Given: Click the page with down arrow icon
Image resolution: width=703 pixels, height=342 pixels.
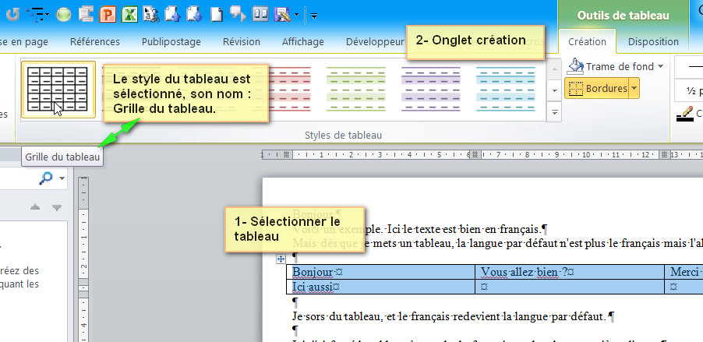Looking at the screenshot, I should [x=194, y=14].
